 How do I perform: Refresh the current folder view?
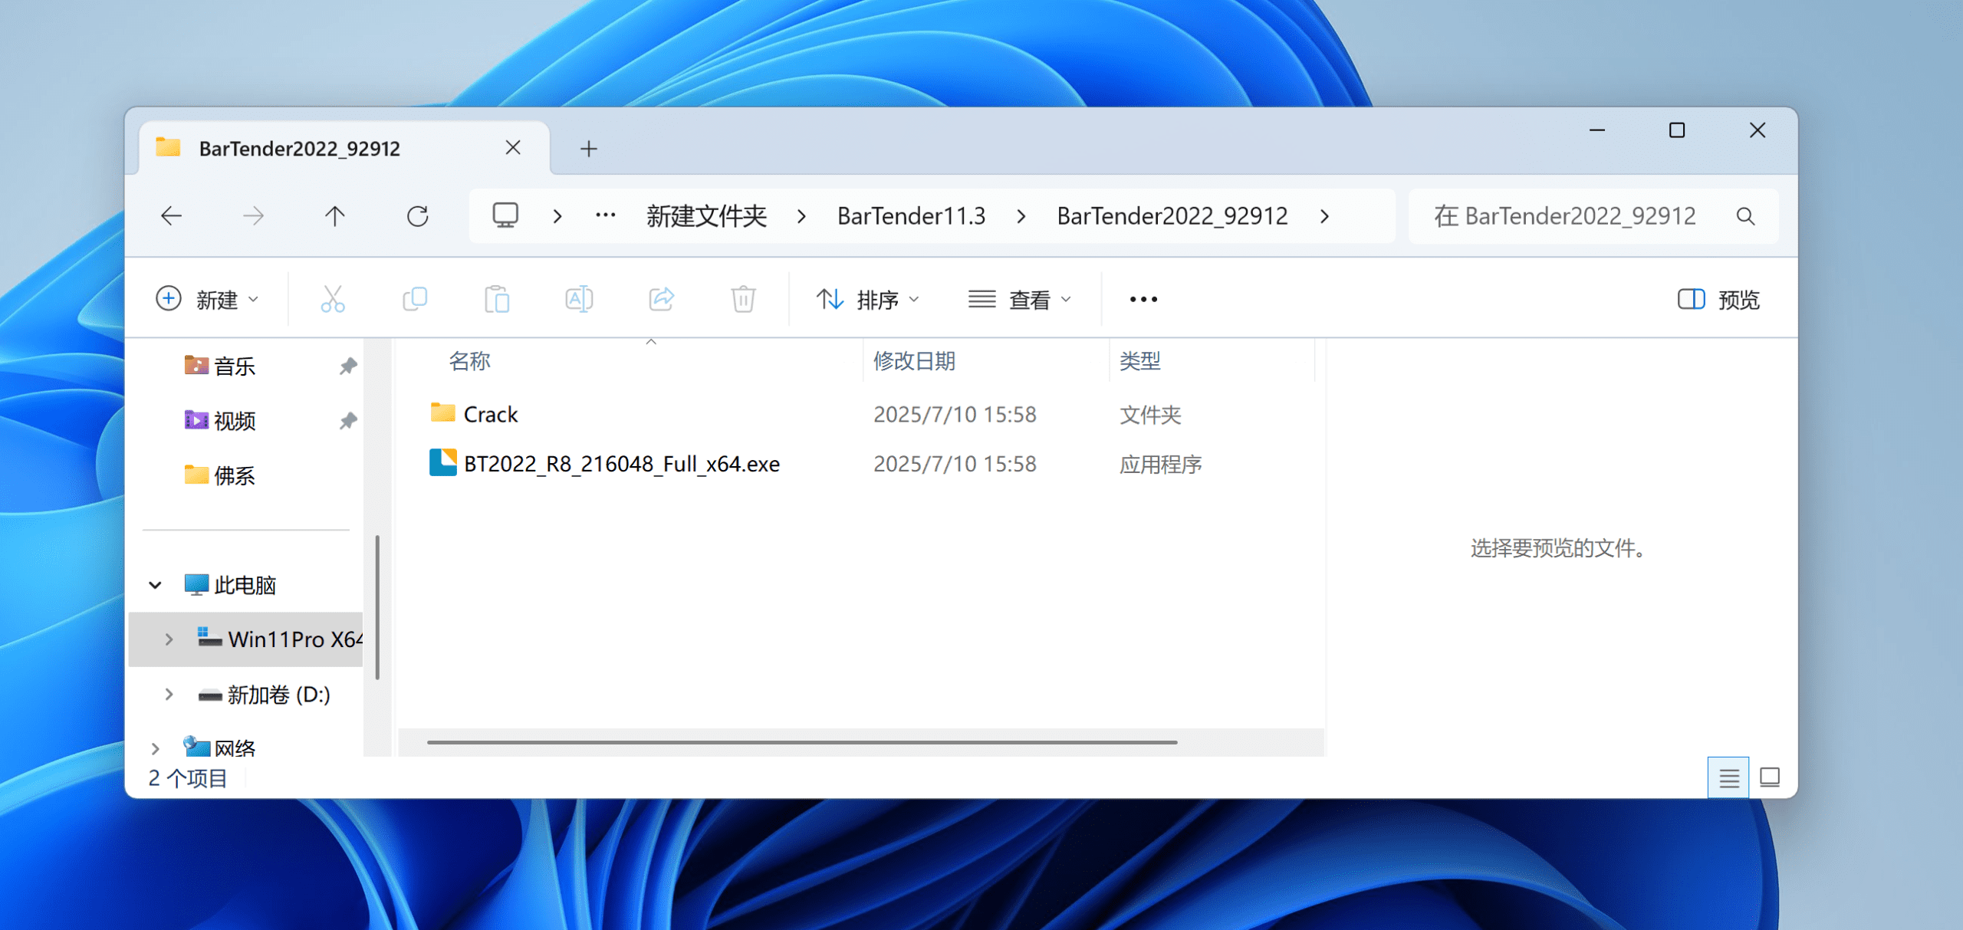[417, 216]
